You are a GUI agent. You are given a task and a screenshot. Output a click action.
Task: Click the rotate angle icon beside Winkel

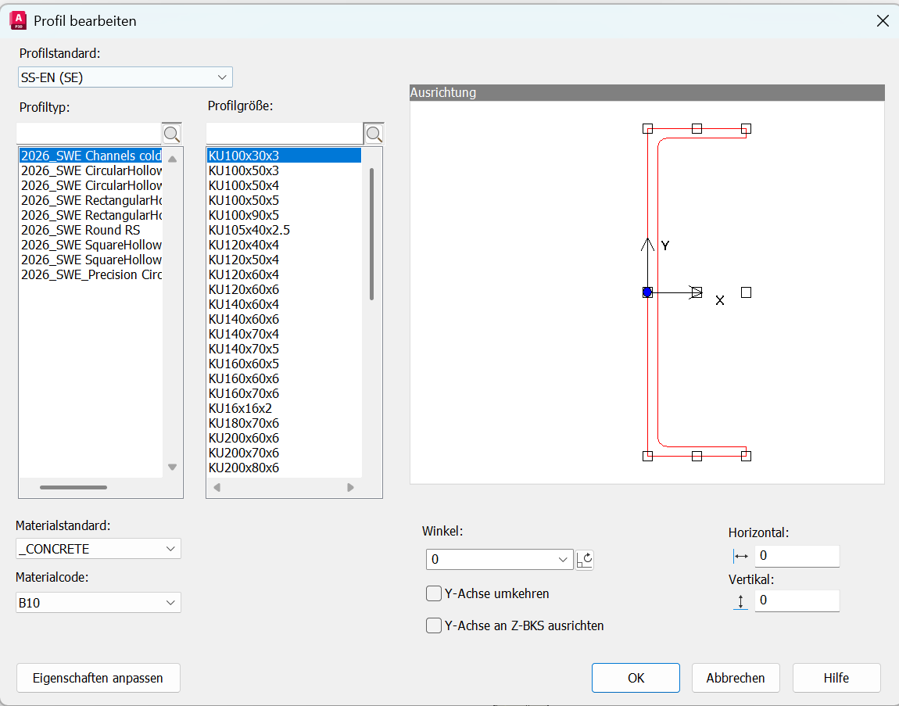click(585, 560)
